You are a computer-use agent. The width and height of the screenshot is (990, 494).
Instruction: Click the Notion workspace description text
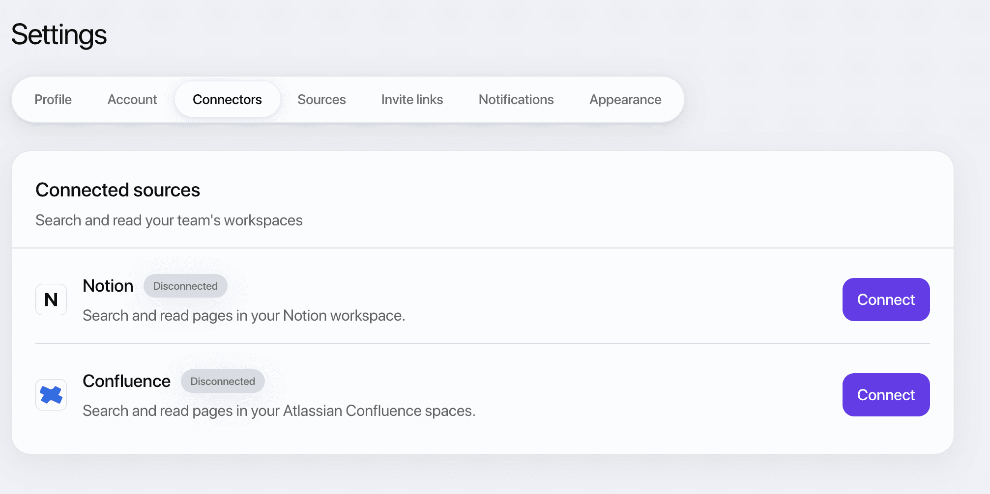coord(244,315)
